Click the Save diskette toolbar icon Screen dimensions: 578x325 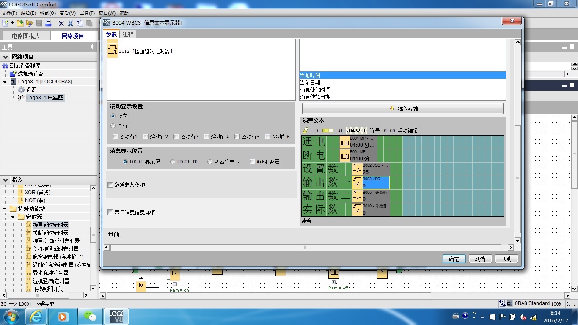pos(39,23)
